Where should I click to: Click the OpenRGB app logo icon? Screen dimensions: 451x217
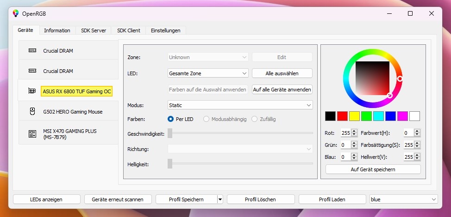pos(16,13)
